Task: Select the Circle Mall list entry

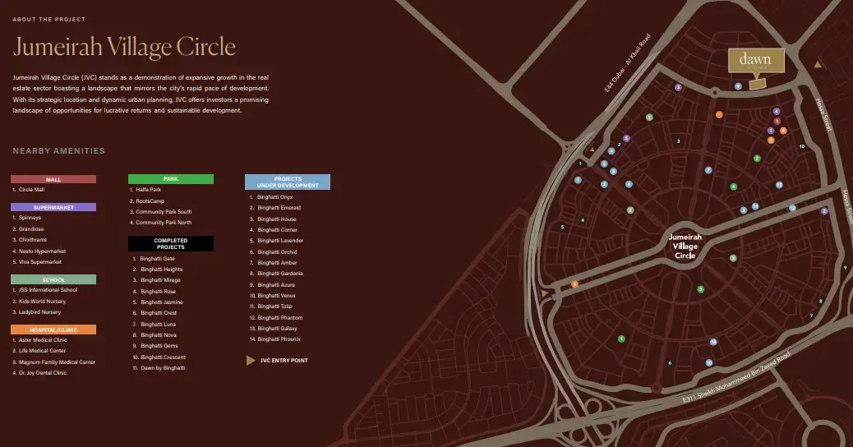Action: pos(28,190)
